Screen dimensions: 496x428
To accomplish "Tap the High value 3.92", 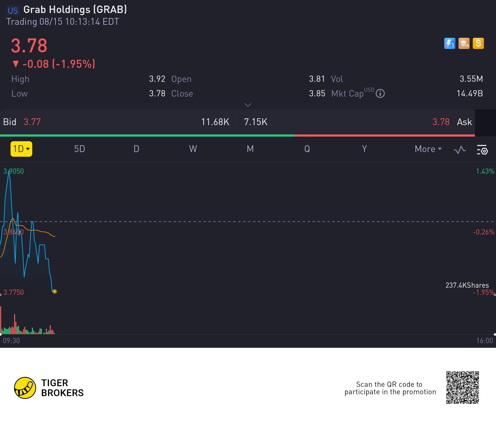I will [157, 79].
